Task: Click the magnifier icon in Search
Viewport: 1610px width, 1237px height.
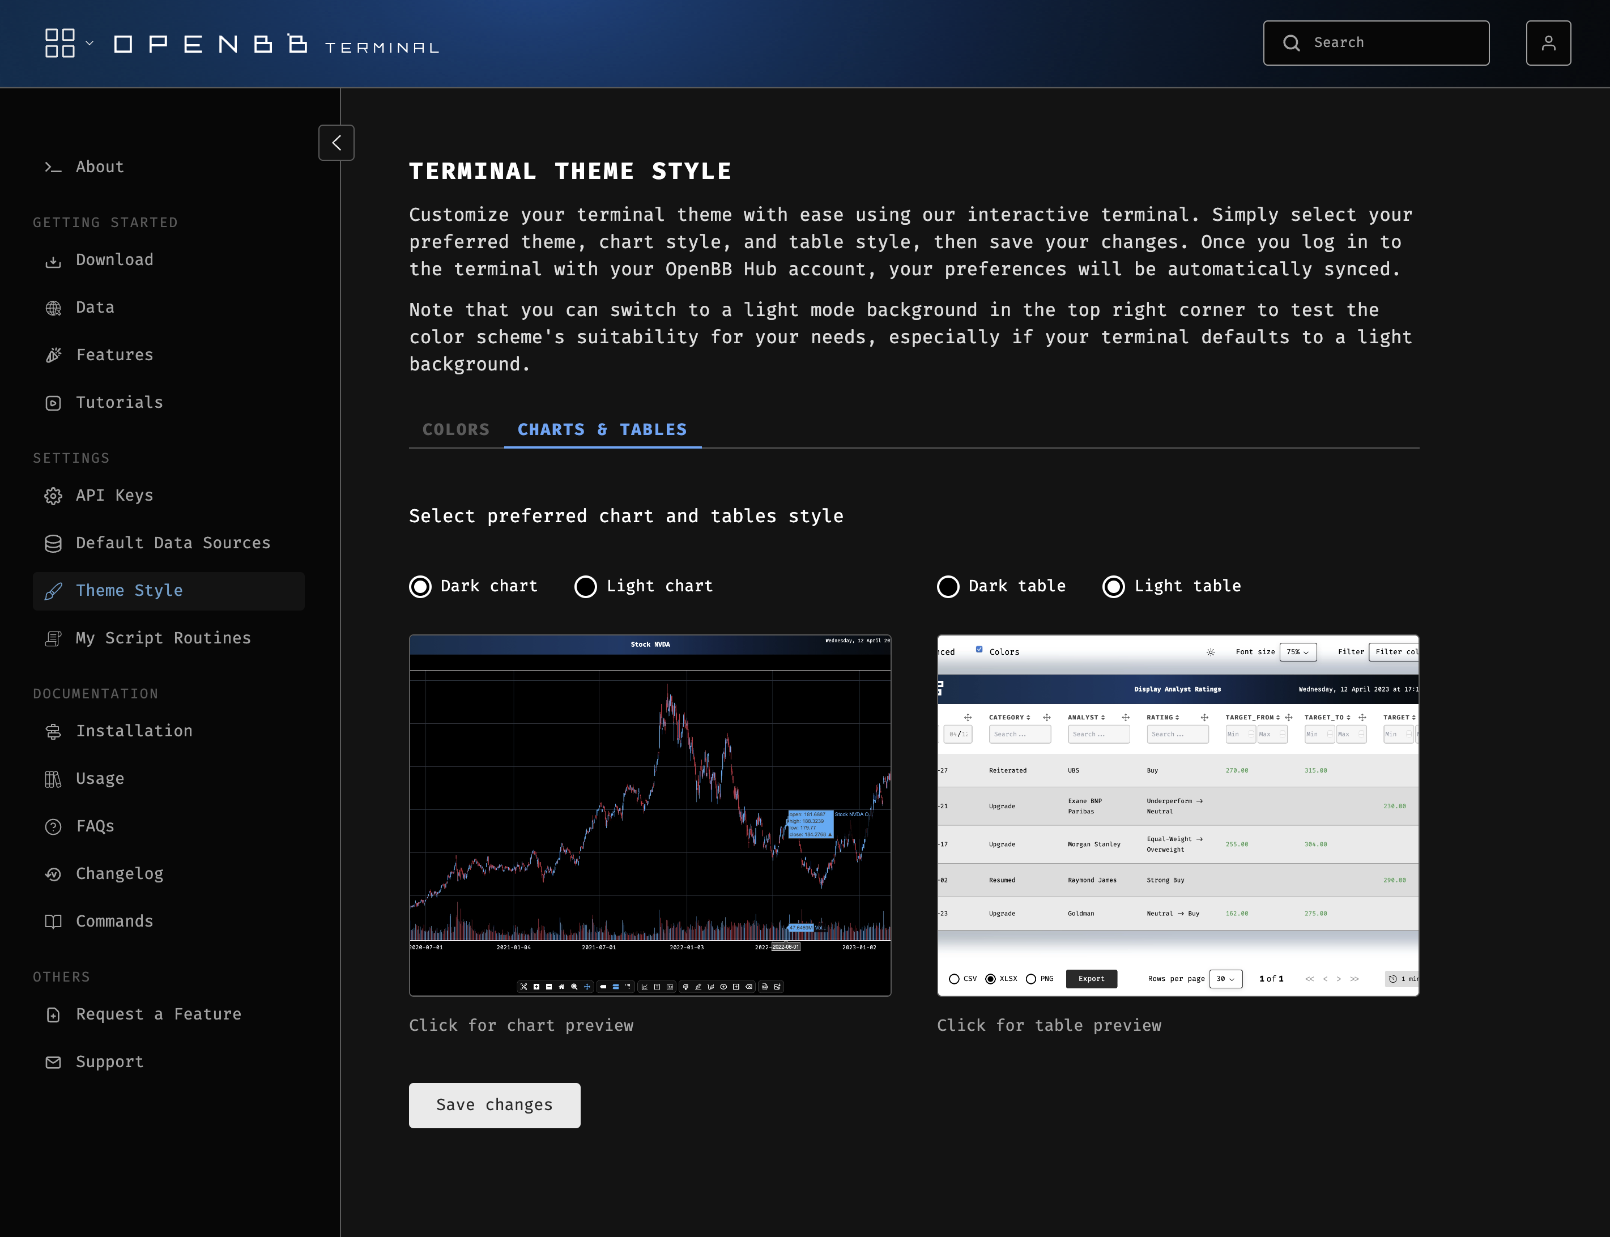Action: tap(1291, 42)
